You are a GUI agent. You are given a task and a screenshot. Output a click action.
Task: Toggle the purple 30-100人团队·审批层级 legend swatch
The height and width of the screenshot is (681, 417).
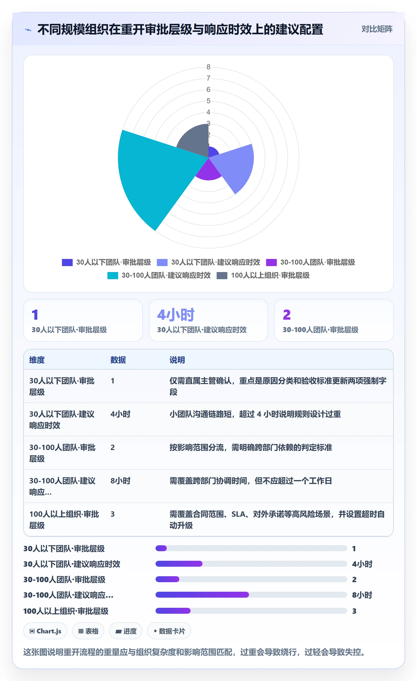coord(271,263)
